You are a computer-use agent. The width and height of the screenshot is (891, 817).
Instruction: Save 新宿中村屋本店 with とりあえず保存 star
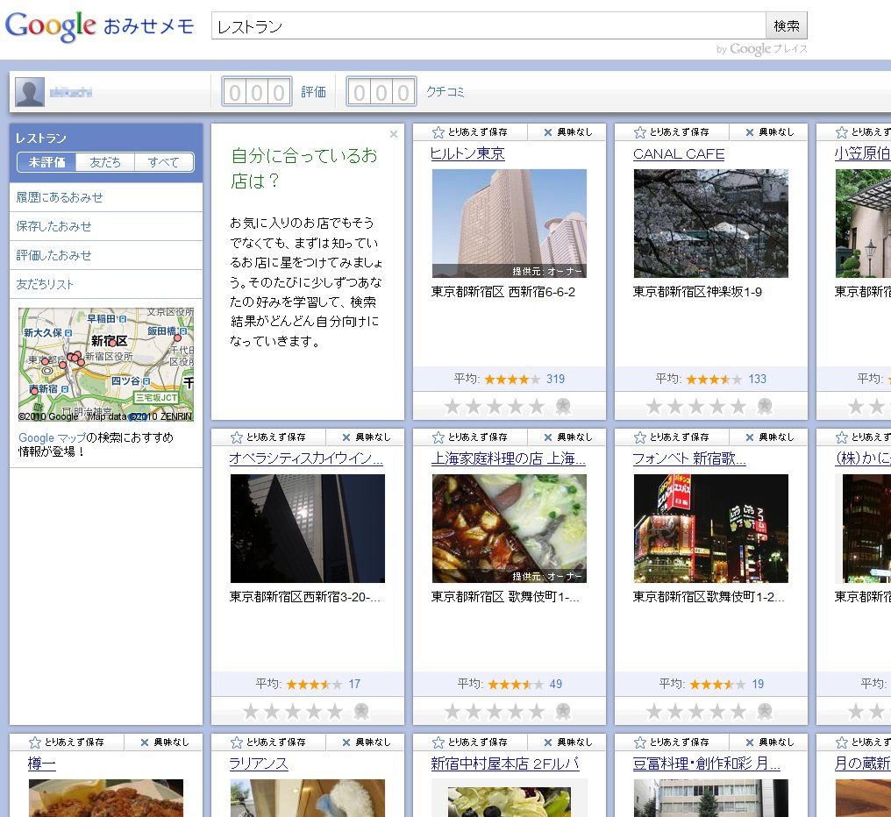click(x=470, y=742)
